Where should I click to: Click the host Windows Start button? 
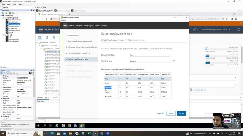[3, 133]
